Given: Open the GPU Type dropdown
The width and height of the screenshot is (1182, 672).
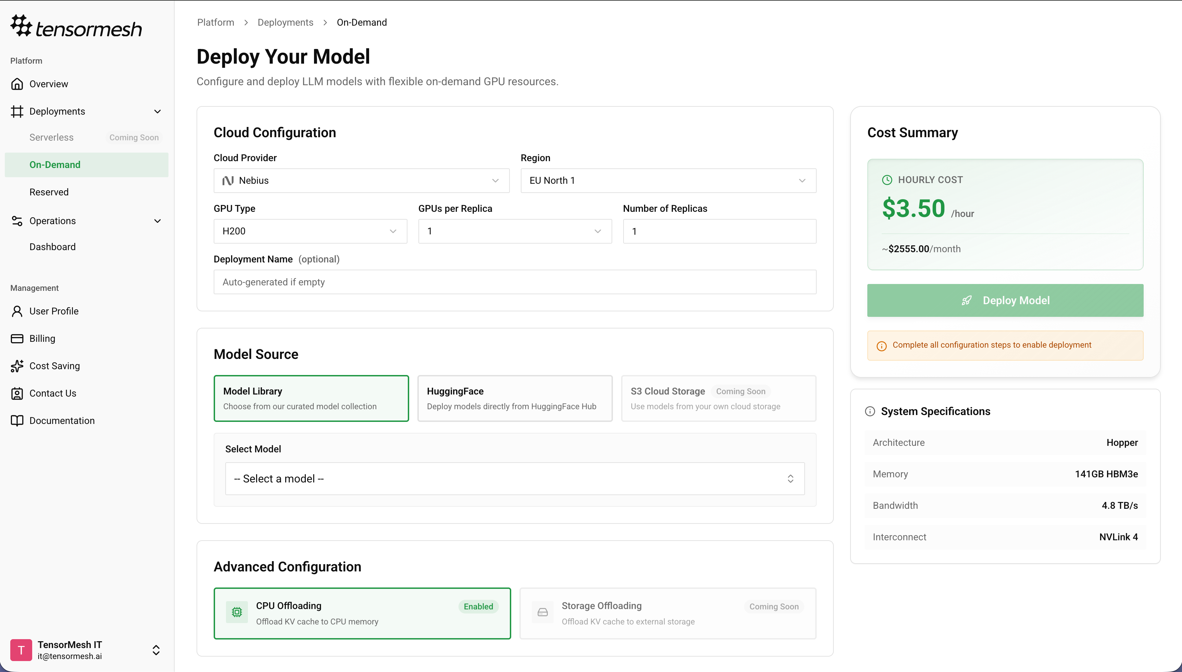Looking at the screenshot, I should (x=310, y=231).
